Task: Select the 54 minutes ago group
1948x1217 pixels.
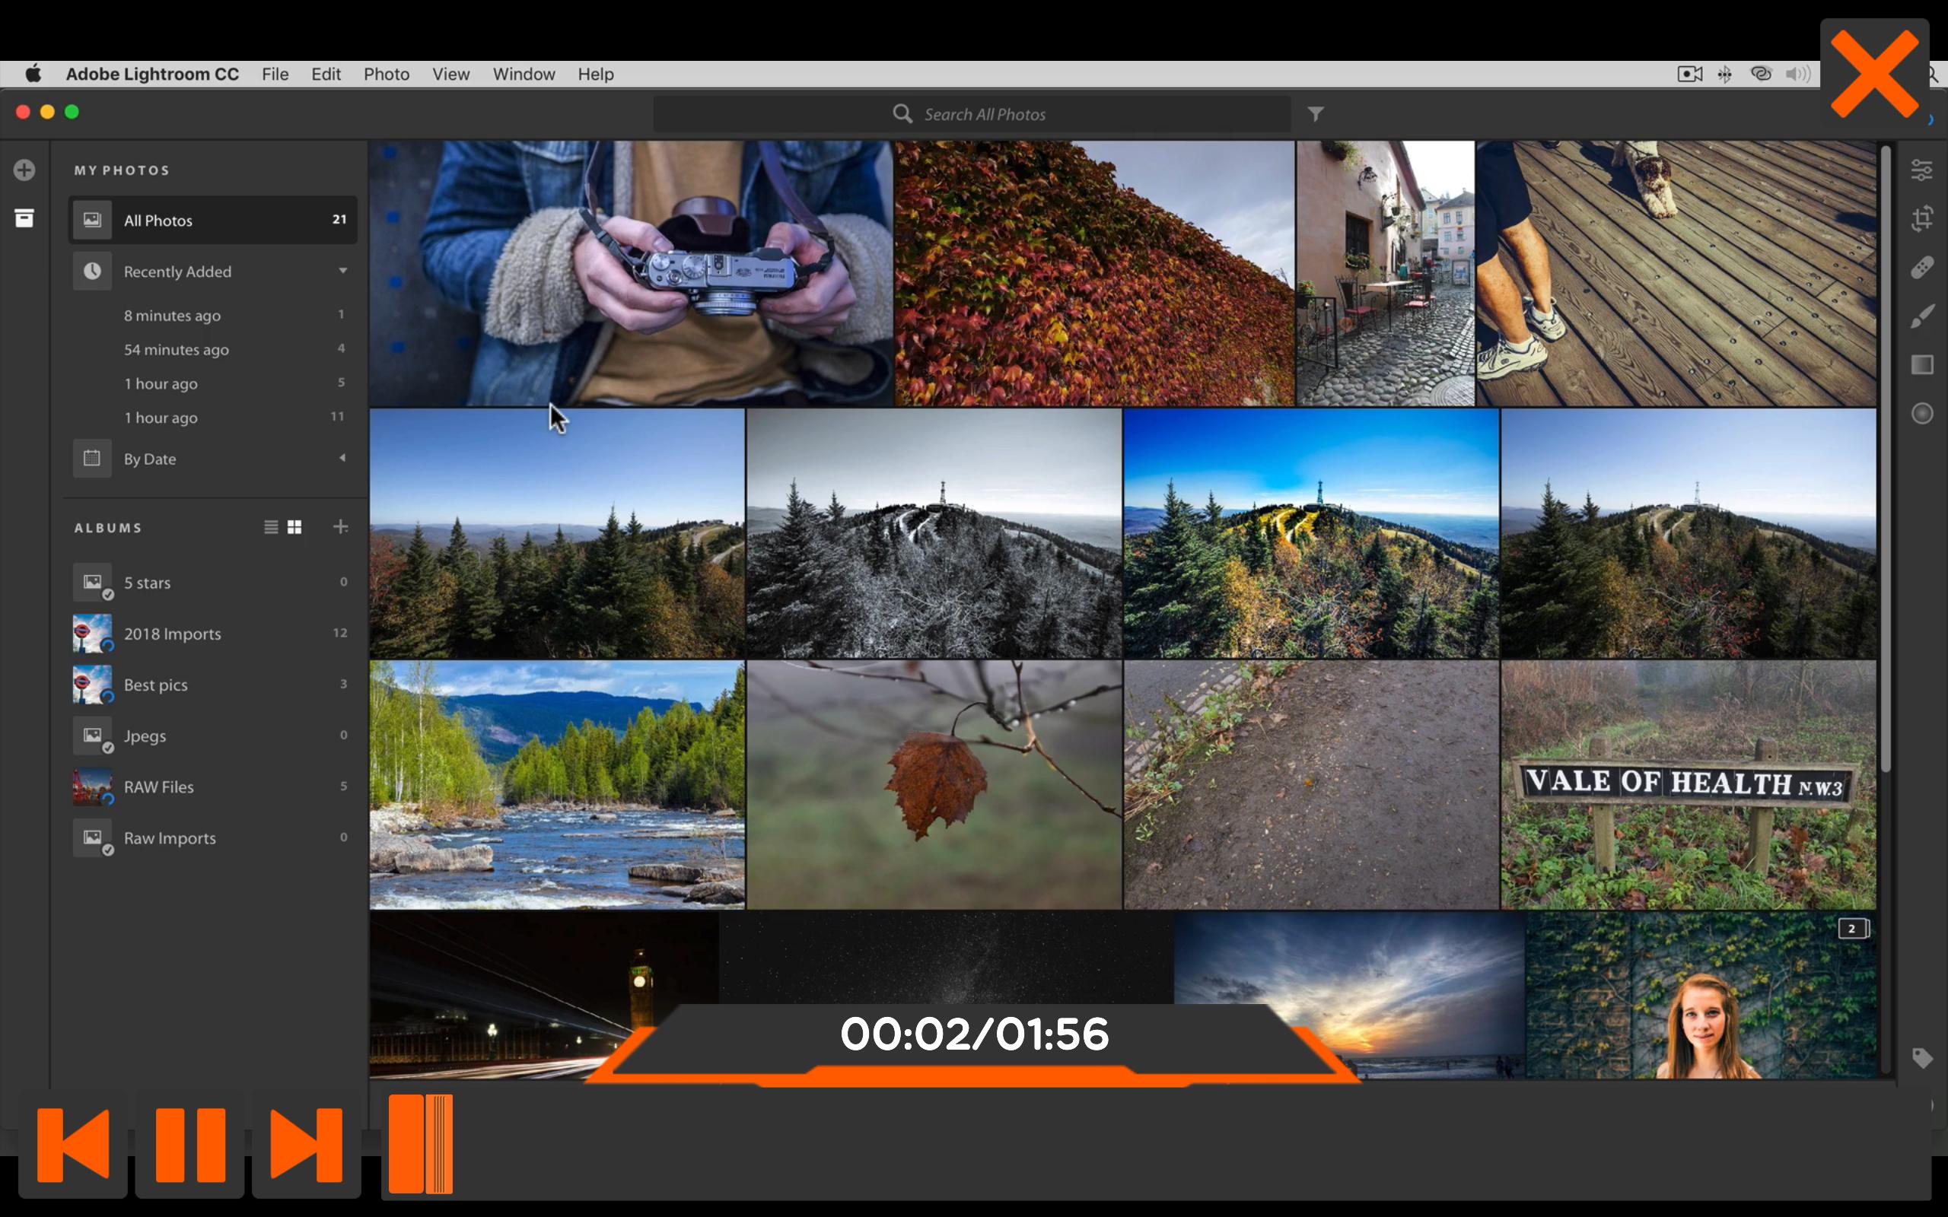Action: (213, 349)
